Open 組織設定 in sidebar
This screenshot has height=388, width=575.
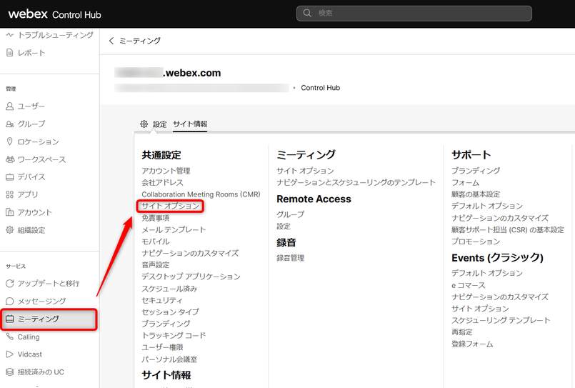tap(31, 230)
